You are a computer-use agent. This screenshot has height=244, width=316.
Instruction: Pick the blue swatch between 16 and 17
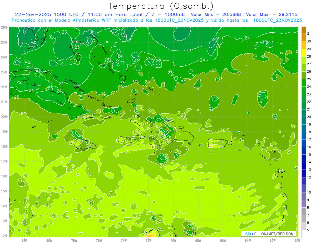tap(304, 143)
